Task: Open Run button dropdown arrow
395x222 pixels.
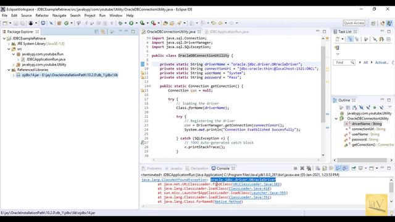Action: [x=136, y=23]
